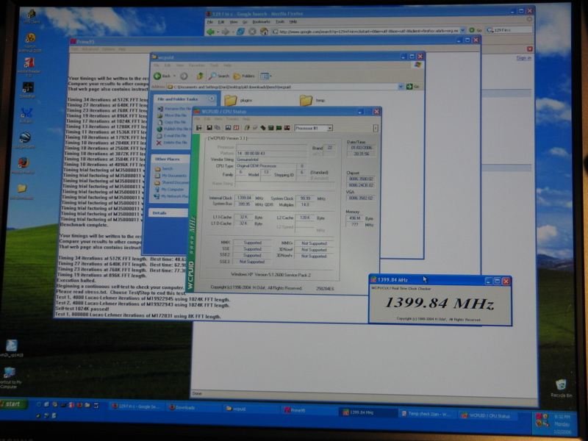The height and width of the screenshot is (441, 588).
Task: Click Search button in Explorer toolbar
Action: [x=219, y=76]
